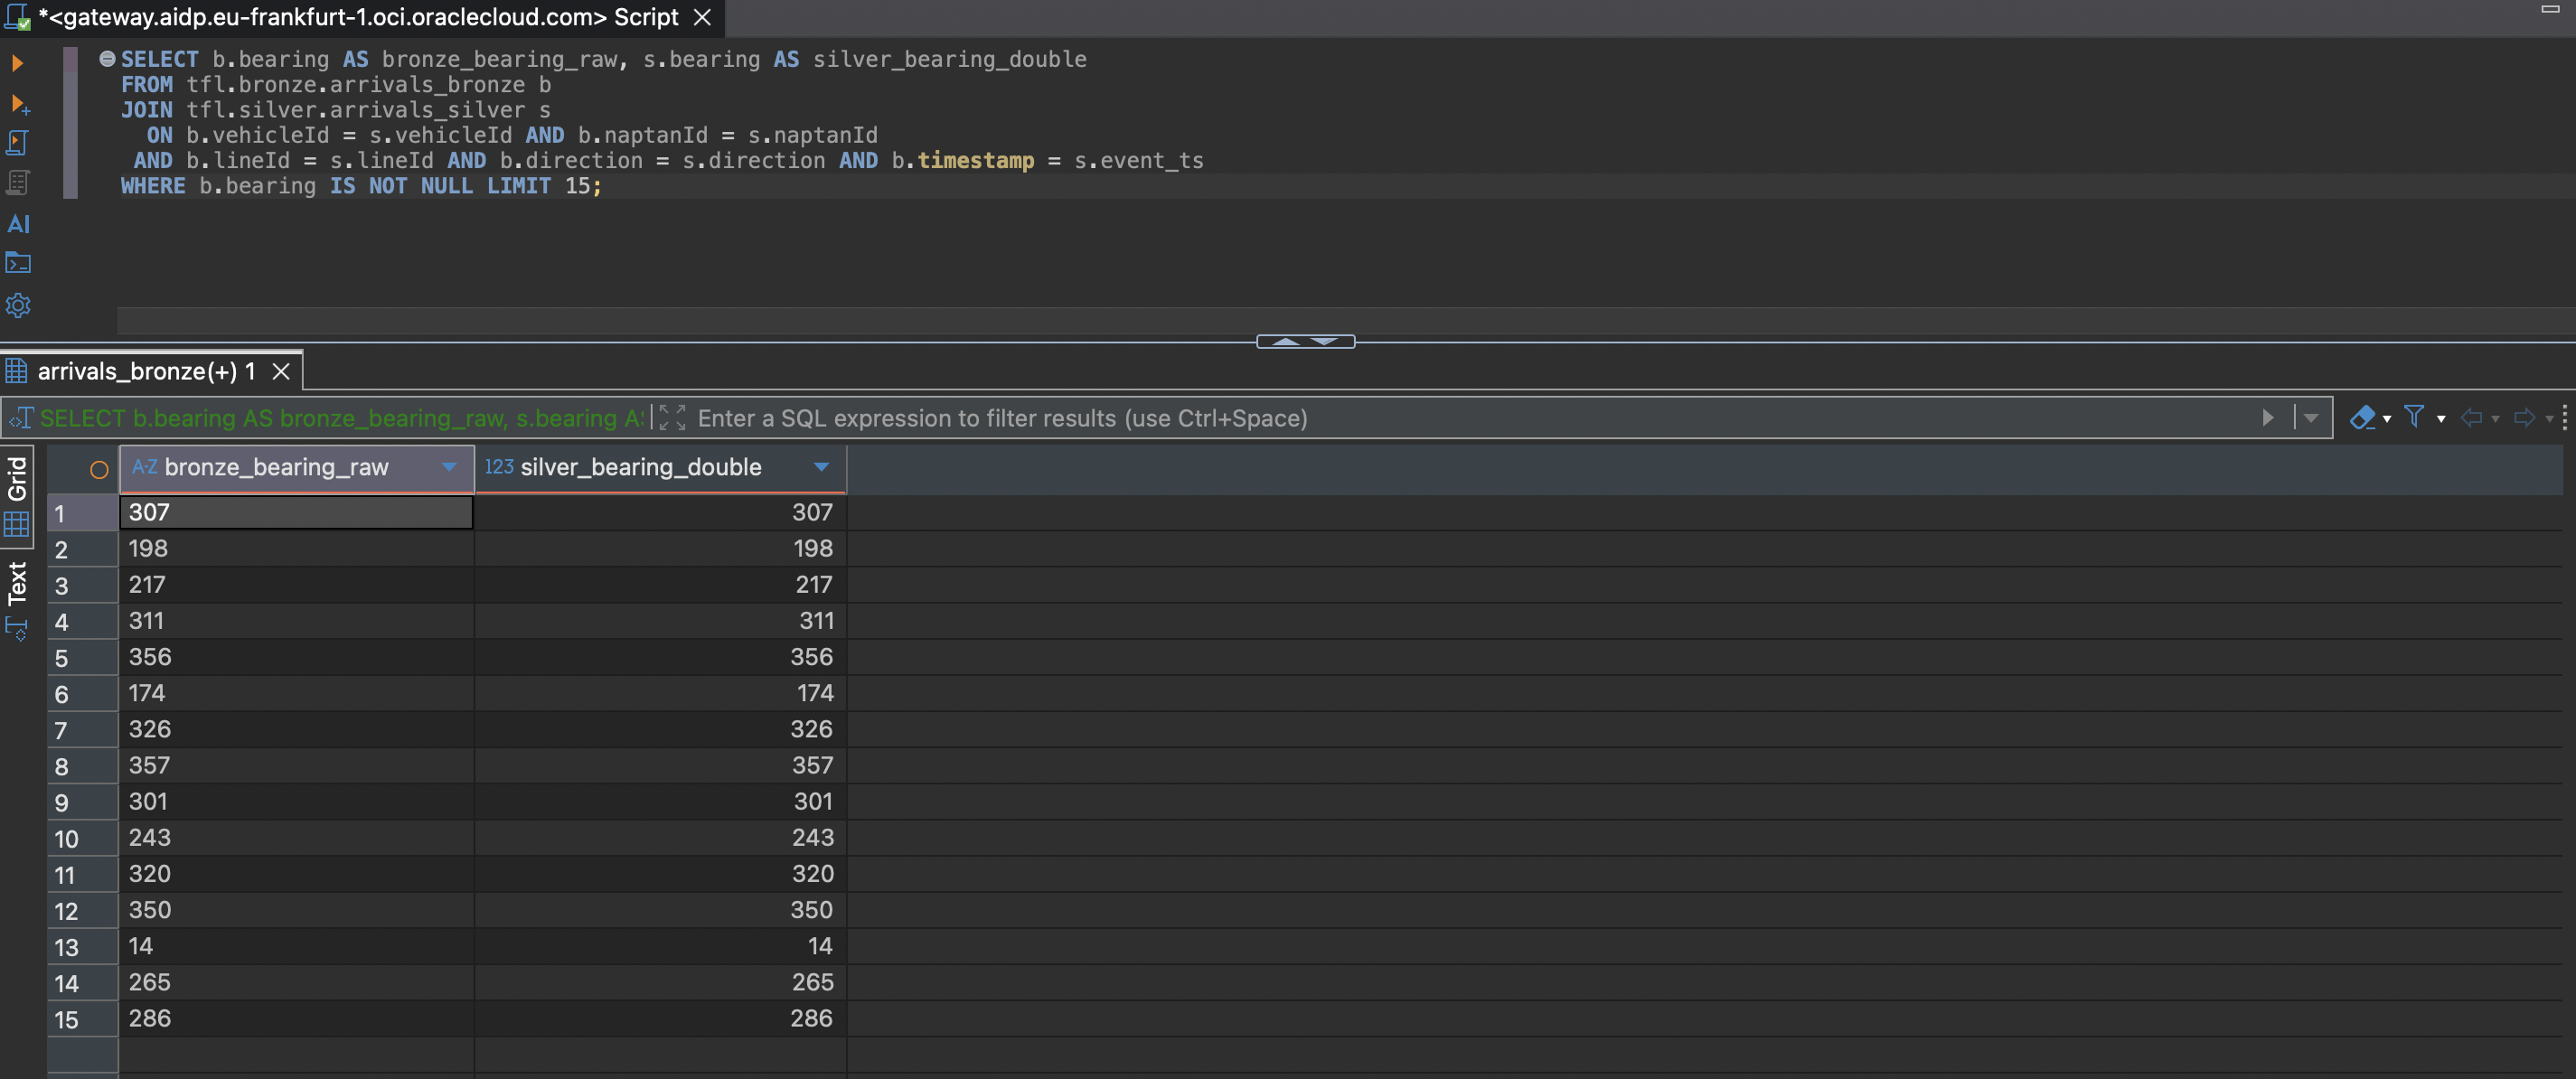Select the silver cell with value 350

coord(660,910)
